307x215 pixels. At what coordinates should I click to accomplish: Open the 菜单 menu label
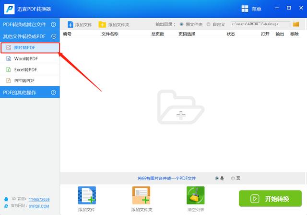256,9
